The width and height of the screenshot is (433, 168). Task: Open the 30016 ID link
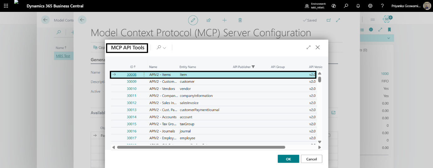[x=131, y=131]
